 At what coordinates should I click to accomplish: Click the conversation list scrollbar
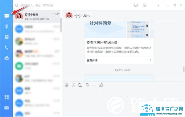[61, 25]
